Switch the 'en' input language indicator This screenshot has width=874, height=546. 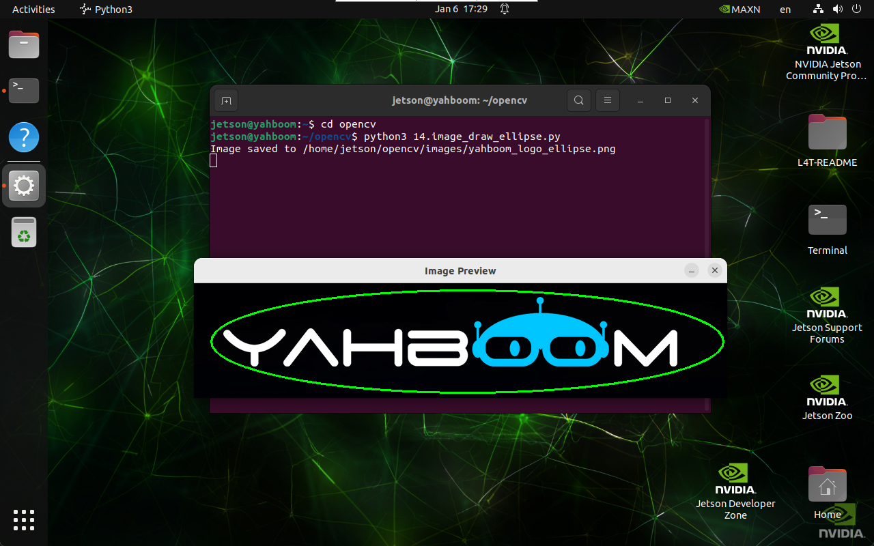tap(785, 10)
